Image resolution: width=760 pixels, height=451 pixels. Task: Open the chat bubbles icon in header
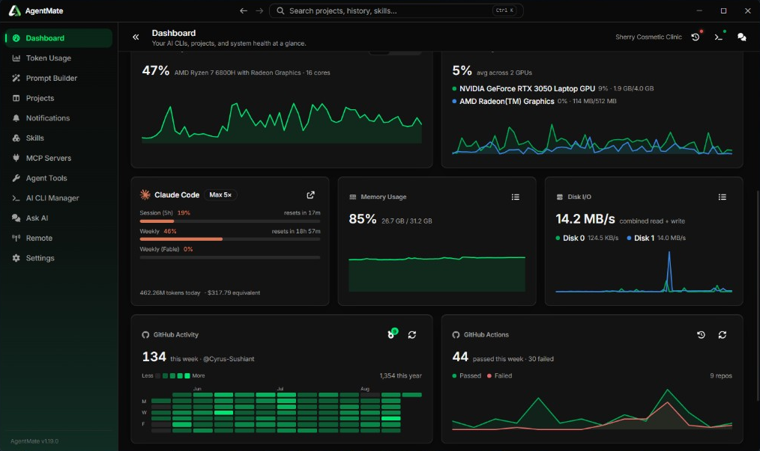(741, 37)
